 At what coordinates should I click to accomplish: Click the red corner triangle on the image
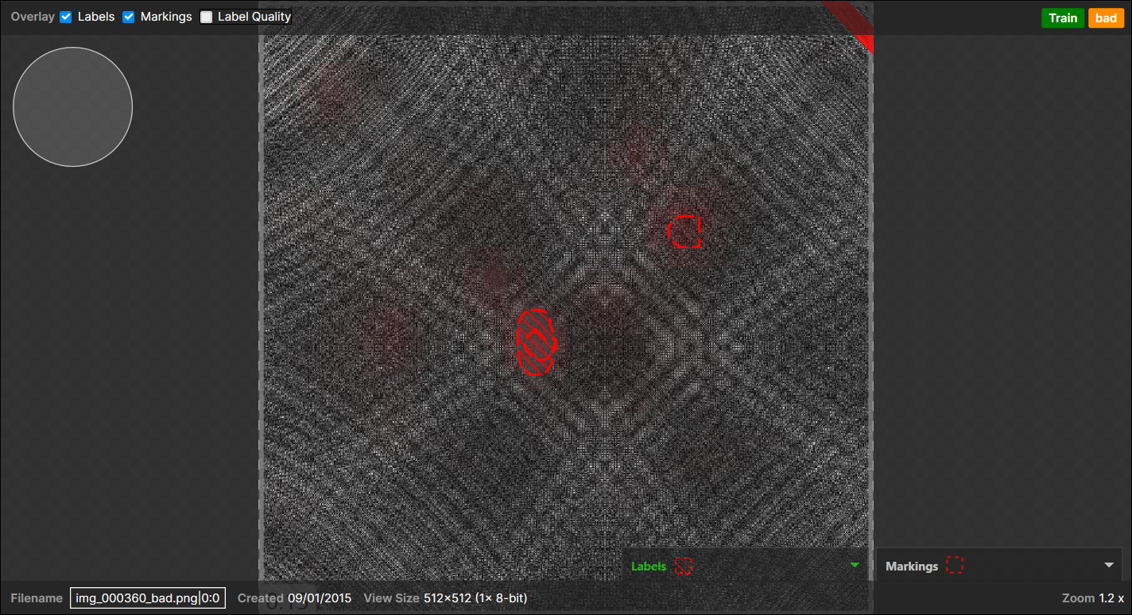click(858, 19)
